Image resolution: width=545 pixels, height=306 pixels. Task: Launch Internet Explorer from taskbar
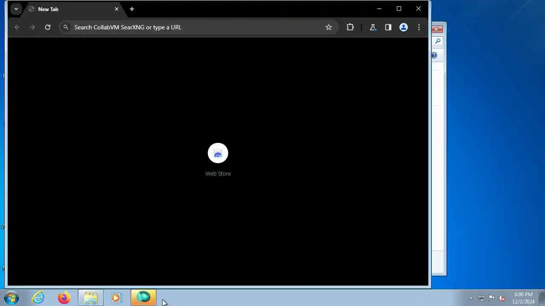pos(38,297)
